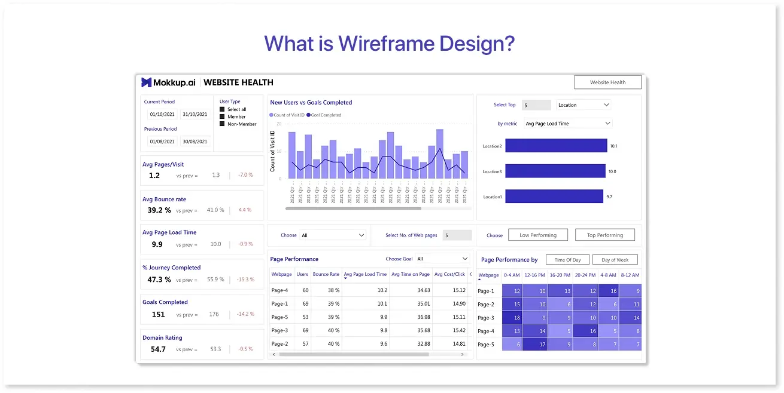Click the Bounce Rate column header
The height and width of the screenshot is (393, 784).
tap(326, 275)
